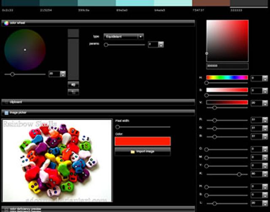Pick the 754737 brown palette swatch
Screen dimensions: 270x212
click(211, 3)
